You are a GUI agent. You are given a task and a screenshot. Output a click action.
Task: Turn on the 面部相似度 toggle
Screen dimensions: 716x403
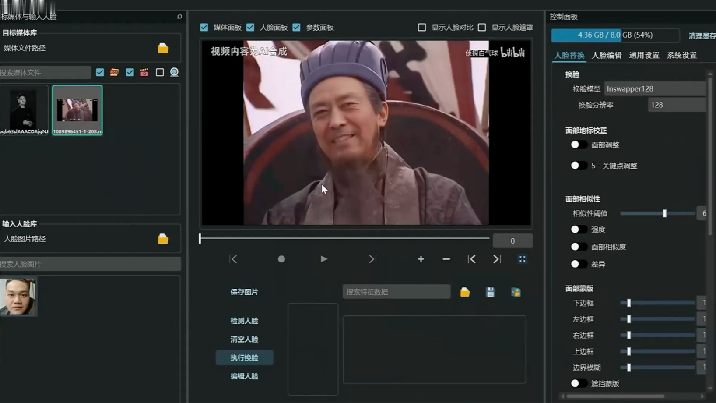coord(579,247)
